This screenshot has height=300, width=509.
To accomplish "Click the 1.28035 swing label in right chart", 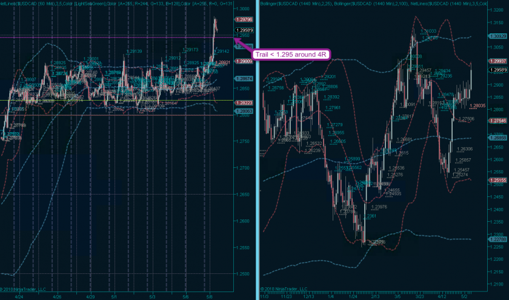I will [x=478, y=105].
